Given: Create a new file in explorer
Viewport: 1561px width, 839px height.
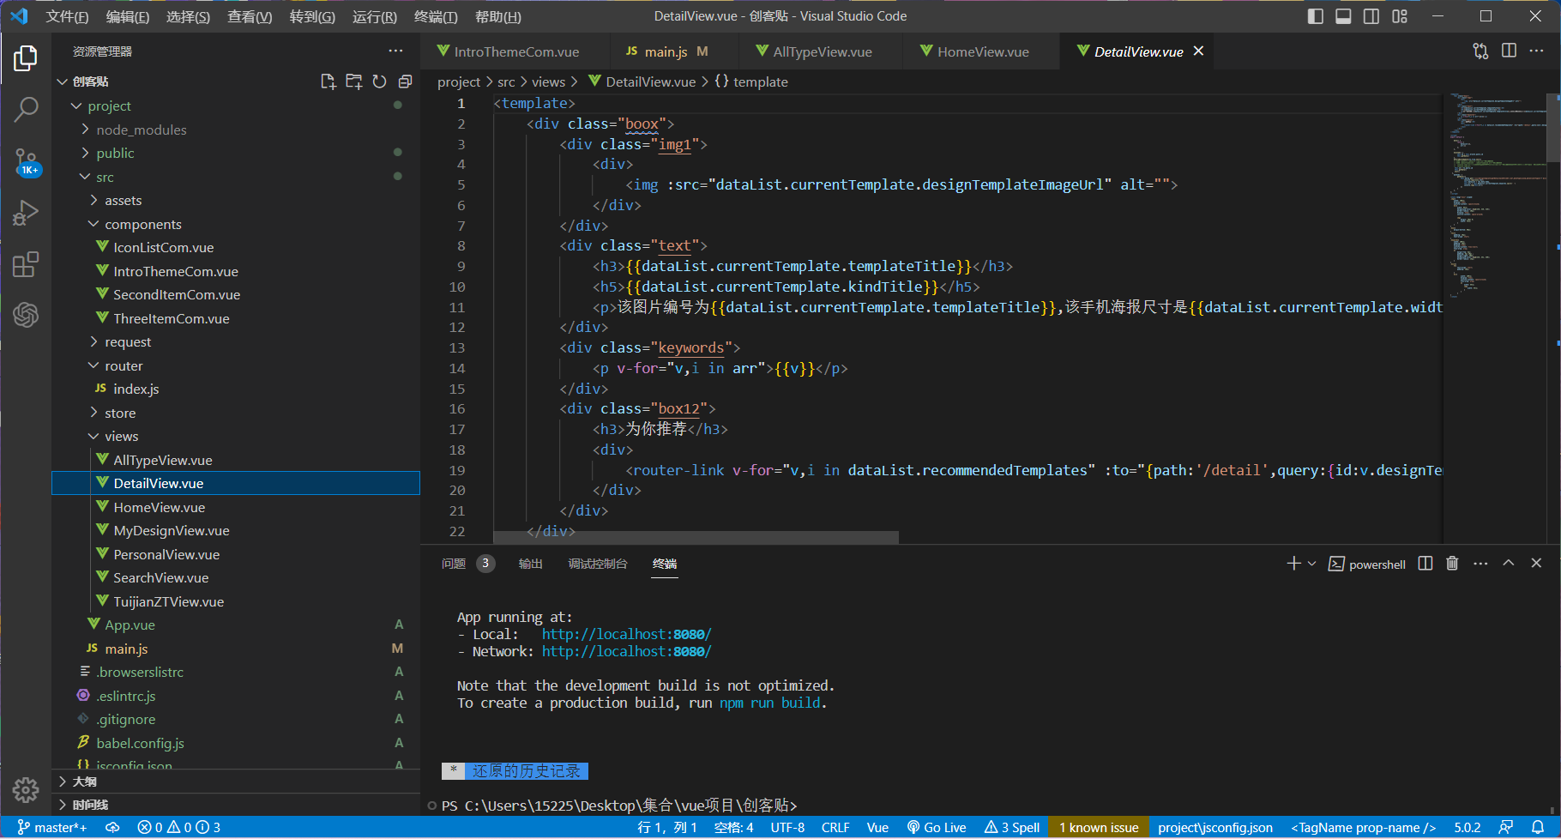Looking at the screenshot, I should click(328, 81).
